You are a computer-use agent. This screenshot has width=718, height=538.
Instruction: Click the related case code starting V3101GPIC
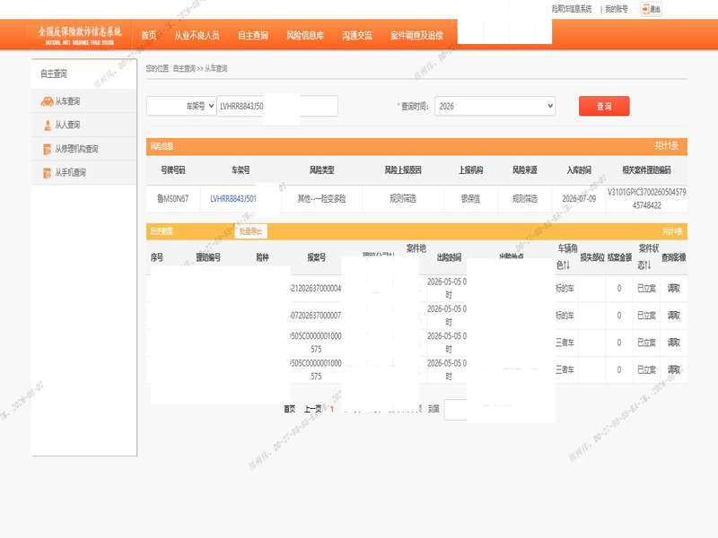click(646, 198)
